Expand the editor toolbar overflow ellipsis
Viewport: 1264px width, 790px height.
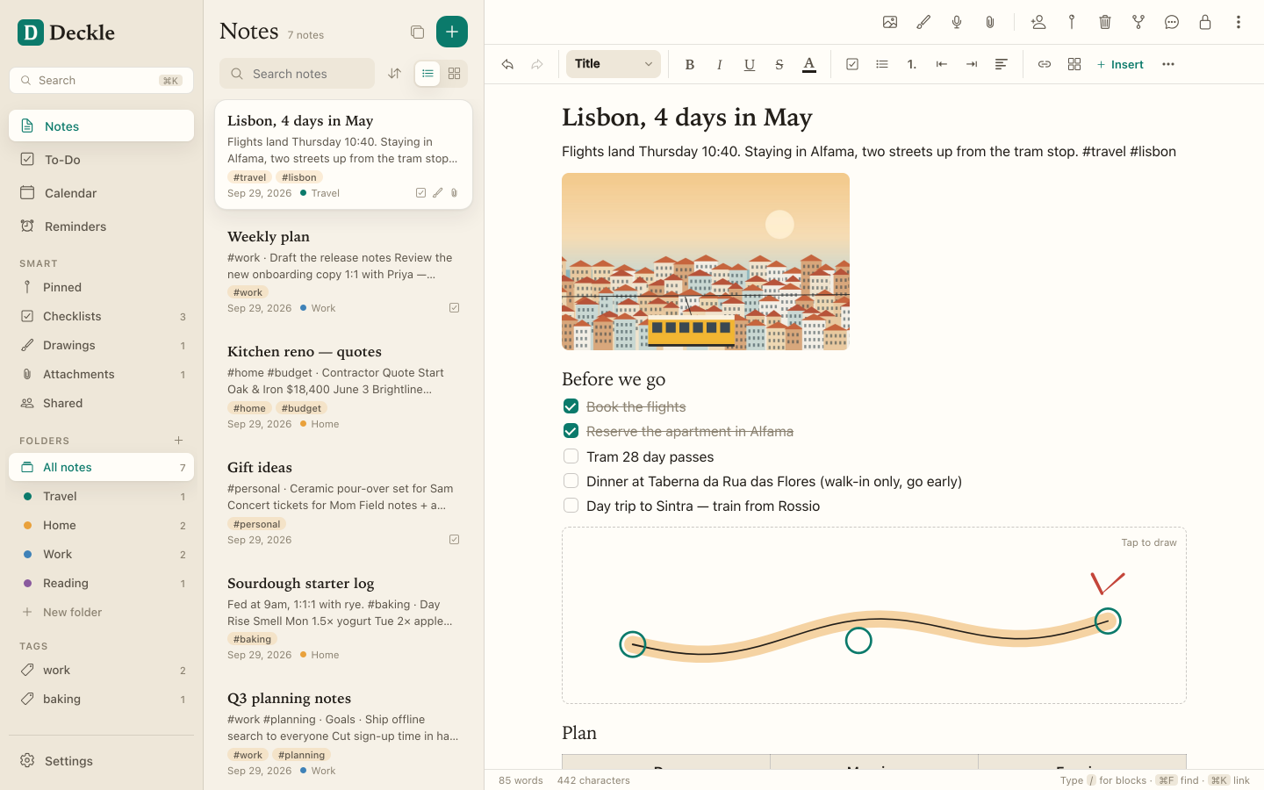(1168, 64)
